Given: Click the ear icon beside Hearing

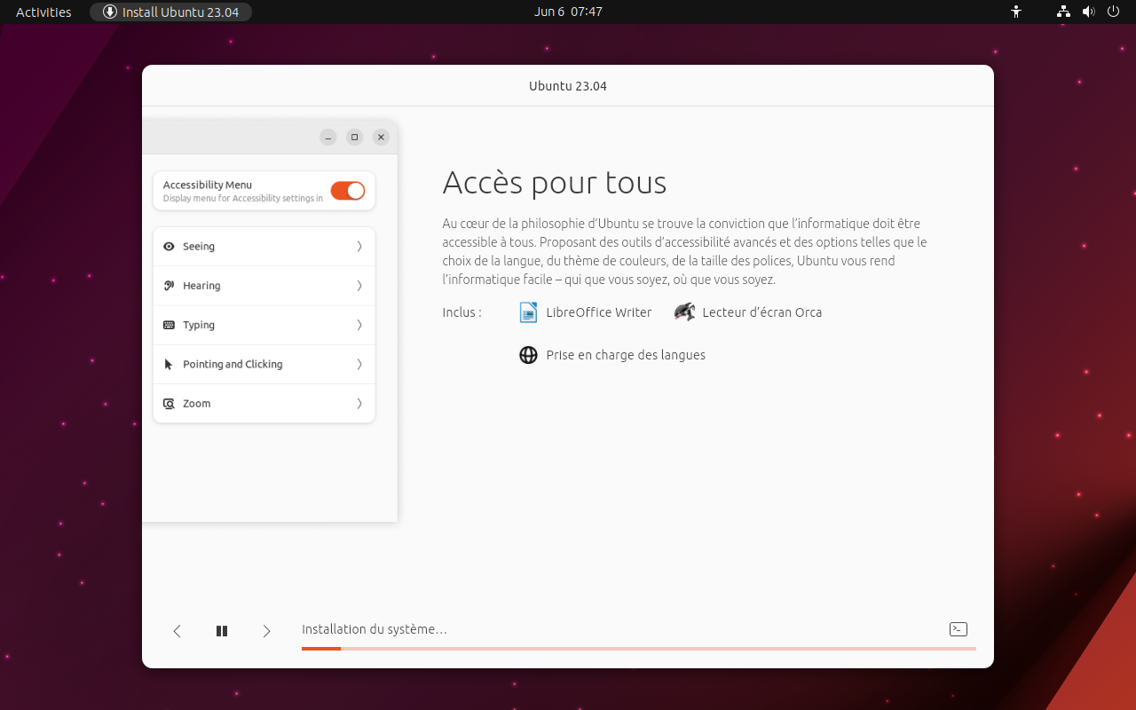Looking at the screenshot, I should click(x=169, y=286).
